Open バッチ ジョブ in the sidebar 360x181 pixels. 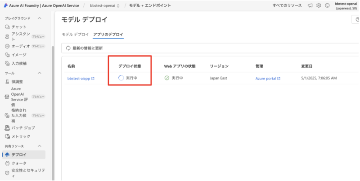tap(23, 128)
